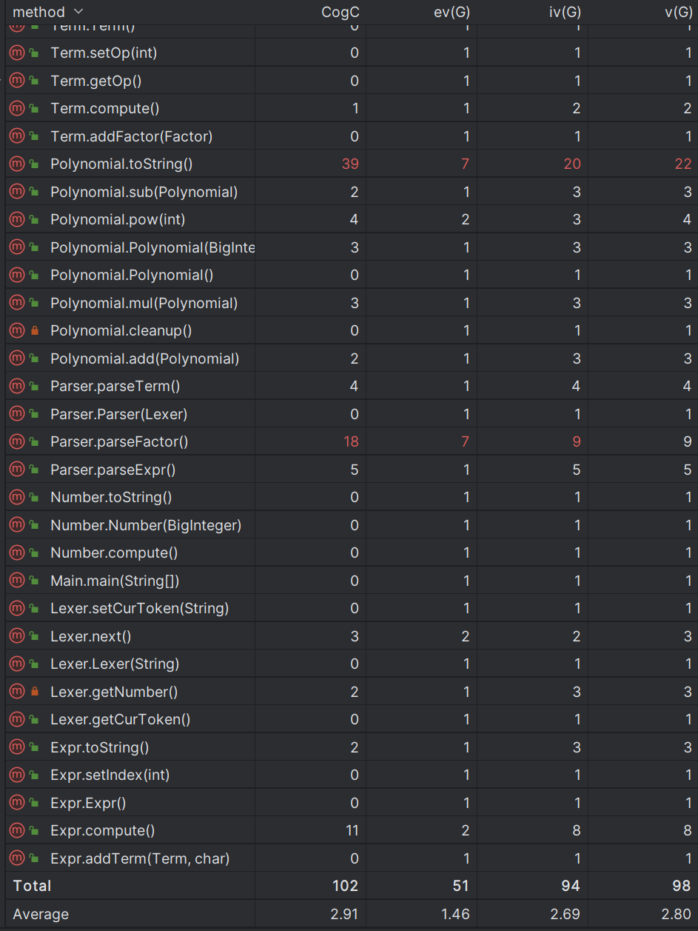This screenshot has height=931, width=698.
Task: Click the public visibility icon on Main.main(String[])
Action: (34, 581)
